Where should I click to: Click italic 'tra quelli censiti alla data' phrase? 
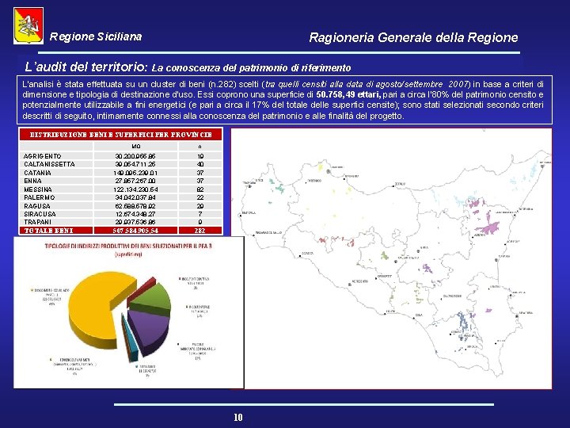314,85
